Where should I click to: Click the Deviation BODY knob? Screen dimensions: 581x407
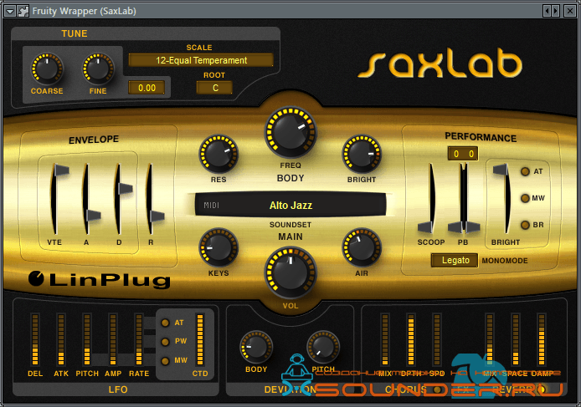[256, 348]
